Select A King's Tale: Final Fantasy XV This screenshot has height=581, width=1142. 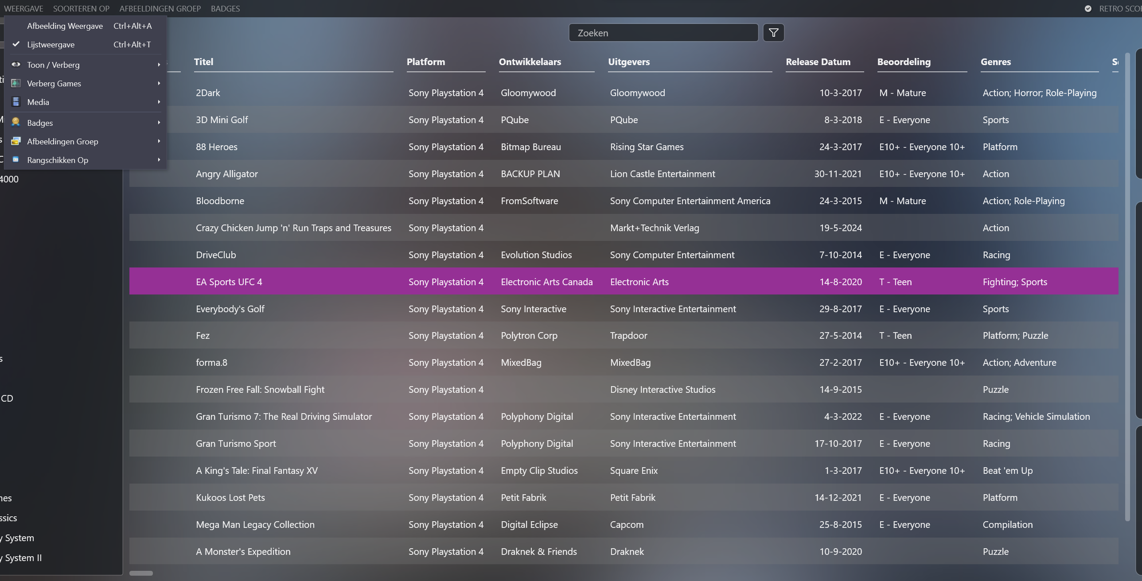tap(257, 471)
